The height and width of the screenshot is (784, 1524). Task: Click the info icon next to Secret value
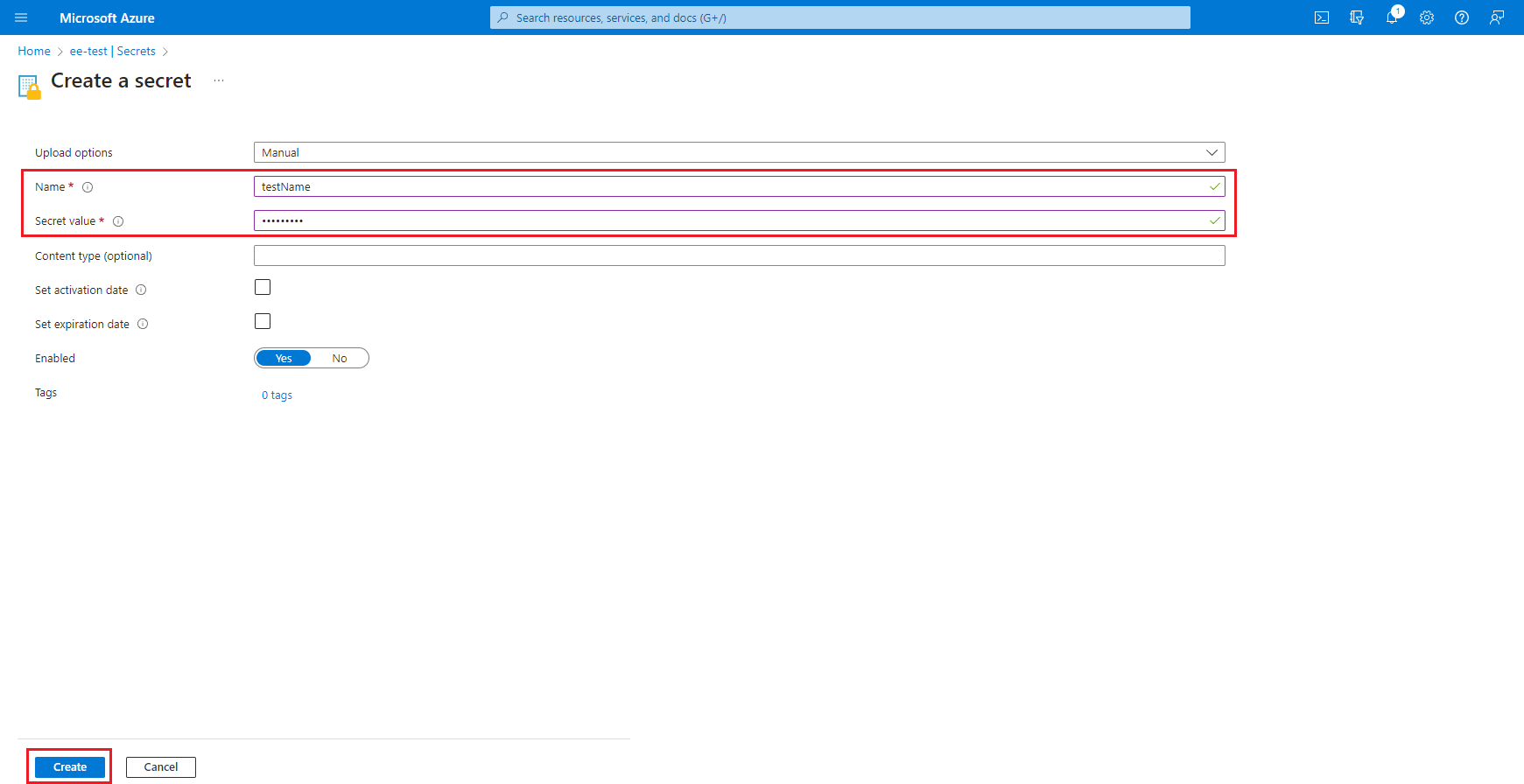[118, 221]
